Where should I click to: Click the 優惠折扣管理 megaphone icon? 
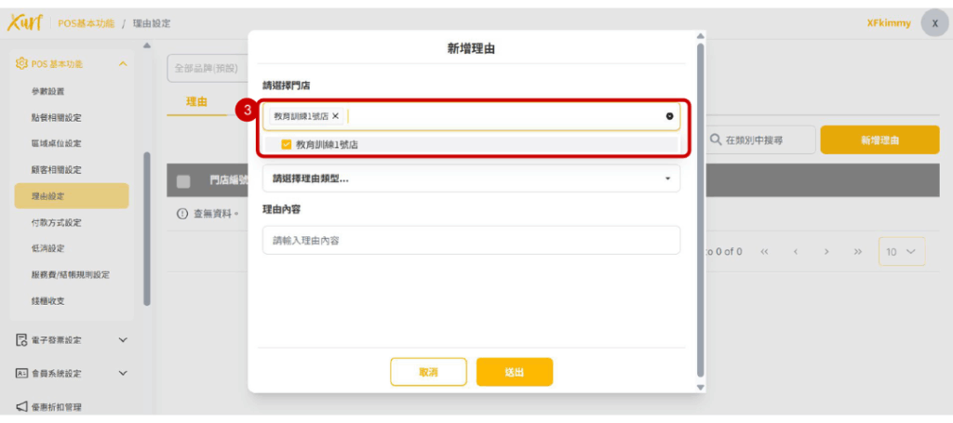click(21, 406)
